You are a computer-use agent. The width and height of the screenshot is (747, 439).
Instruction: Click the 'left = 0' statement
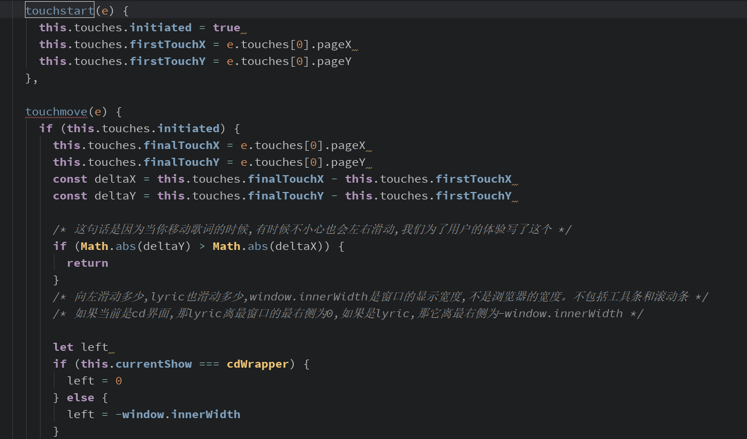[94, 380]
